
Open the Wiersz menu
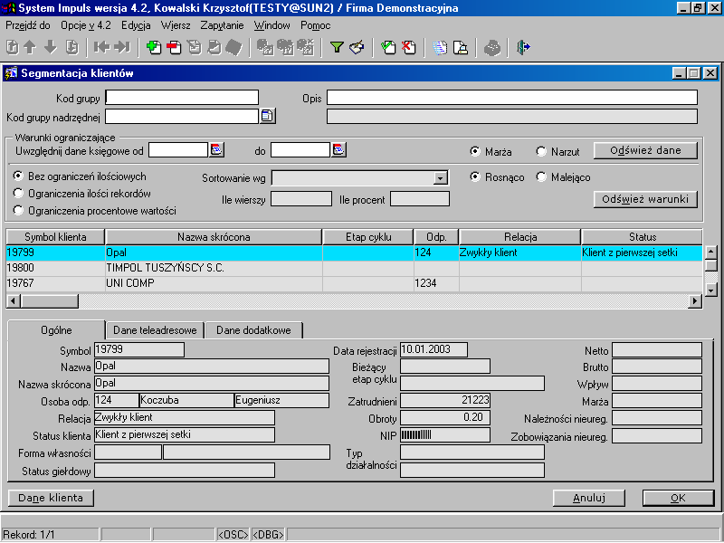click(176, 25)
